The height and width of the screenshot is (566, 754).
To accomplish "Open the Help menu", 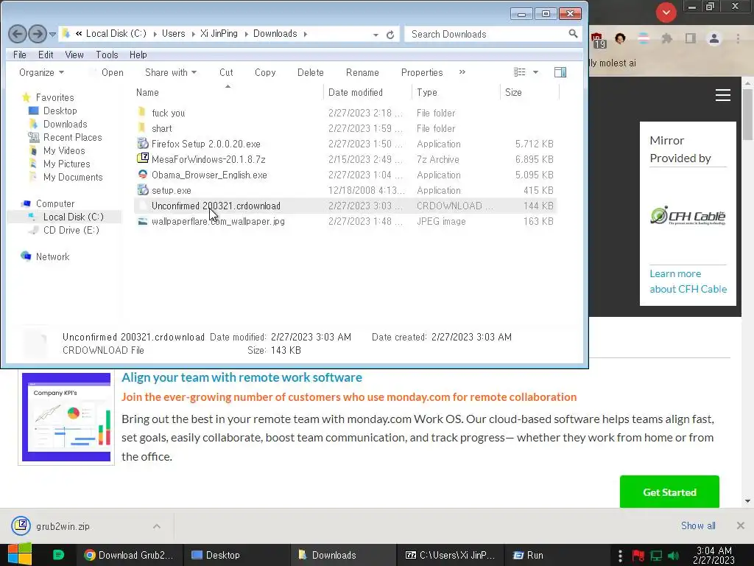I will pos(138,55).
